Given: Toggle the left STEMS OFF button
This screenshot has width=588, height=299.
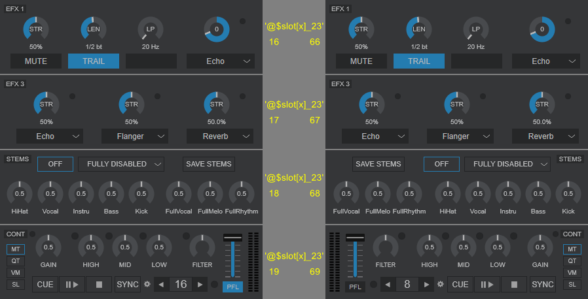Looking at the screenshot, I should pos(55,164).
